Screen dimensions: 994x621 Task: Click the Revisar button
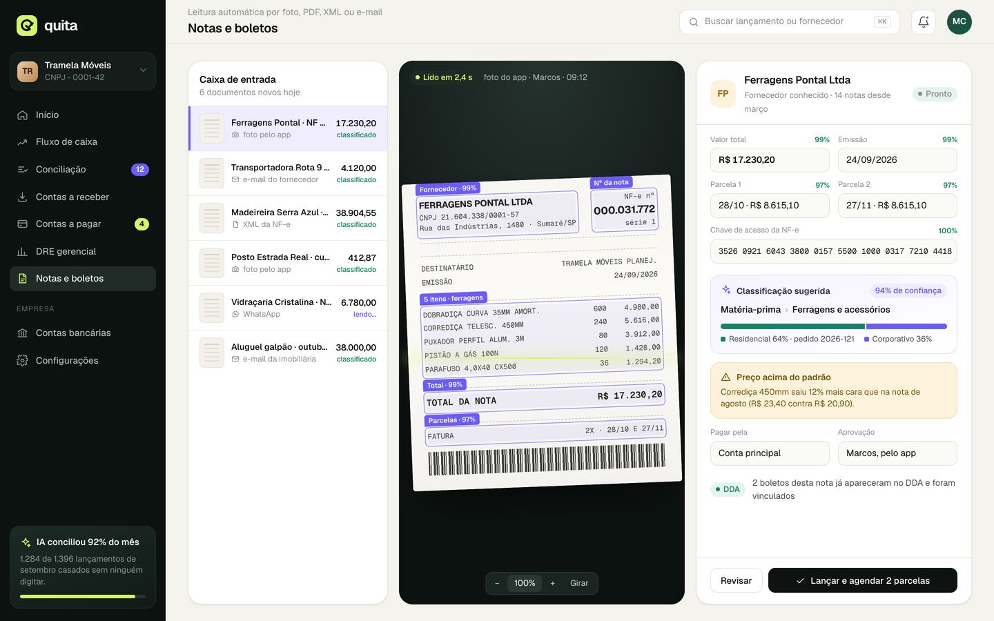(x=737, y=581)
